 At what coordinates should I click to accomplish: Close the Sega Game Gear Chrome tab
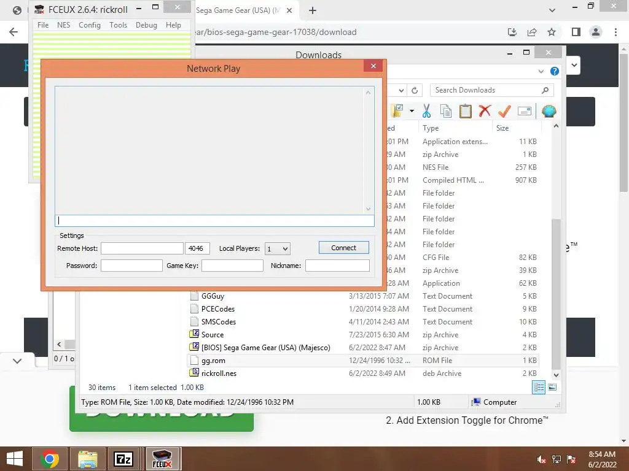(x=289, y=11)
